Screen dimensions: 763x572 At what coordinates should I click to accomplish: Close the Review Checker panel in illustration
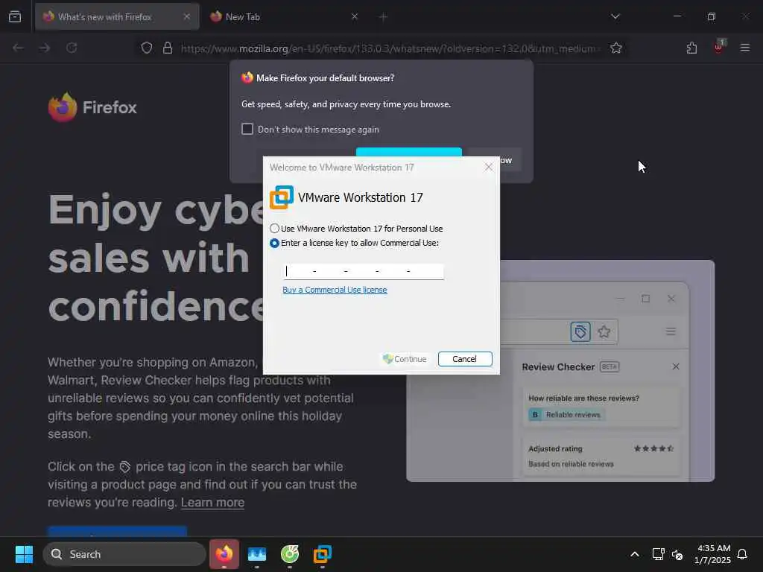coord(676,366)
